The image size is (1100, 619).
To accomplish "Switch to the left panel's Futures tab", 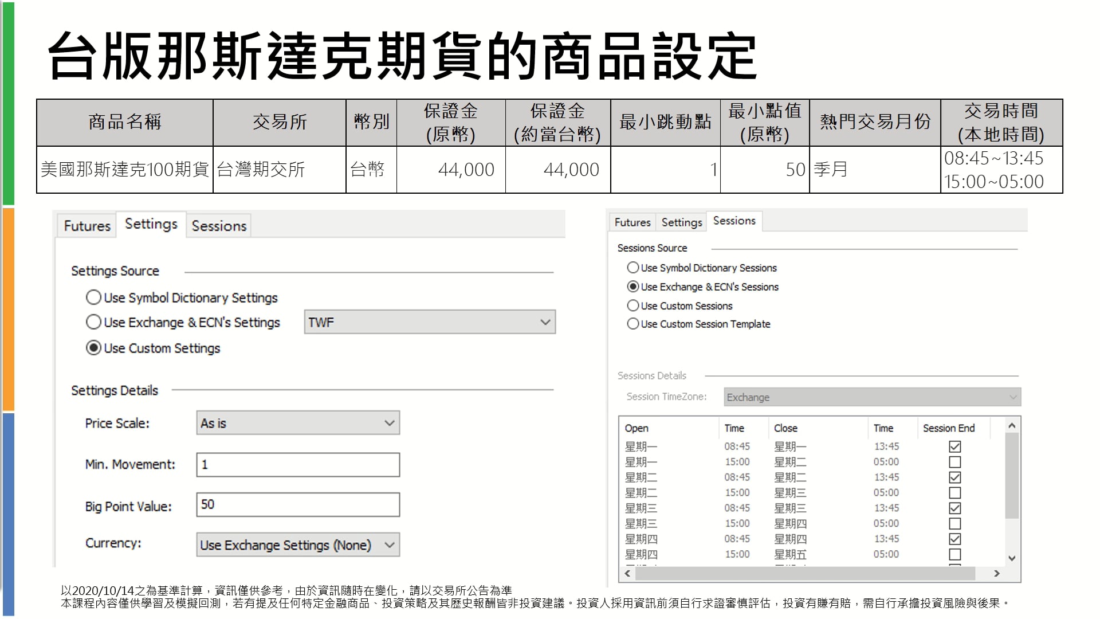I will click(x=87, y=226).
